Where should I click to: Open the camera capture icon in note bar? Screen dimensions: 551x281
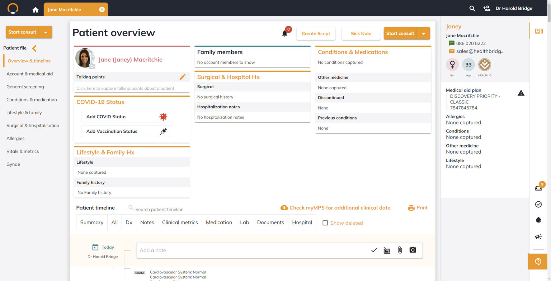[x=413, y=250]
